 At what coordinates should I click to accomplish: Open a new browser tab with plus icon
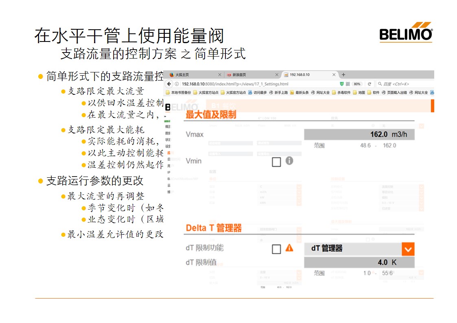point(343,75)
